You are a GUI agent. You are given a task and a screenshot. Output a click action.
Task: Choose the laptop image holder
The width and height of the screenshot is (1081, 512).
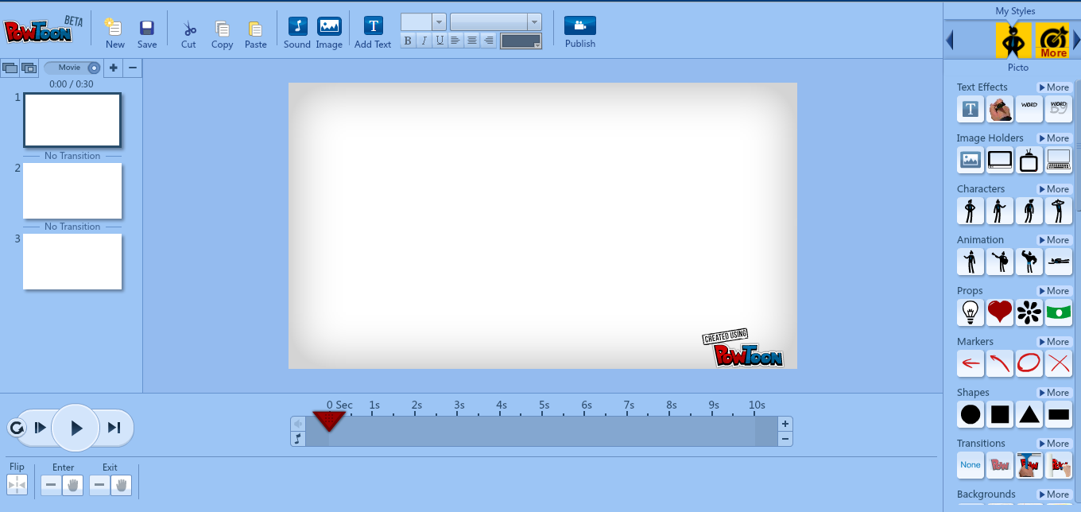[x=1059, y=161]
